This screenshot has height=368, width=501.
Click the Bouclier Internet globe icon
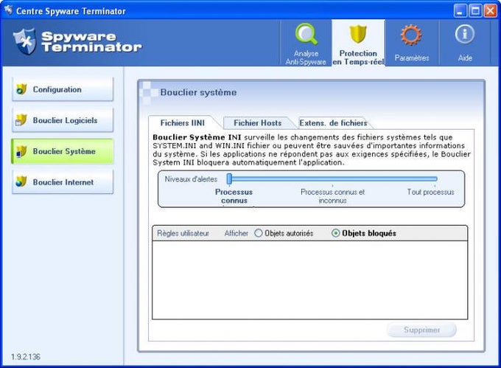point(21,182)
